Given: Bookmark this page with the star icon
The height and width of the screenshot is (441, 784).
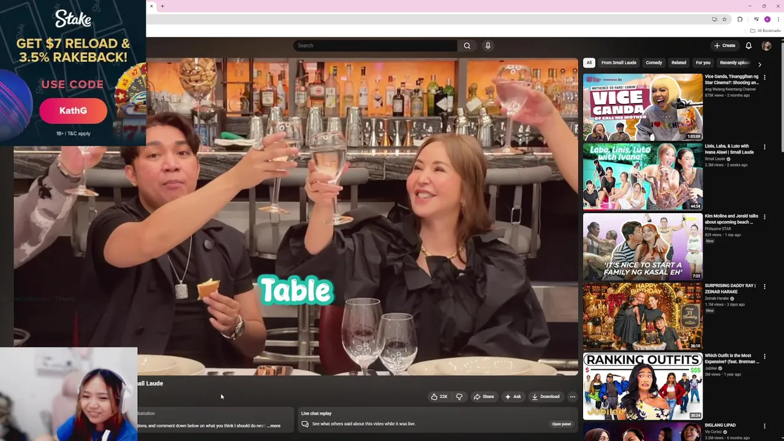Looking at the screenshot, I should point(724,19).
